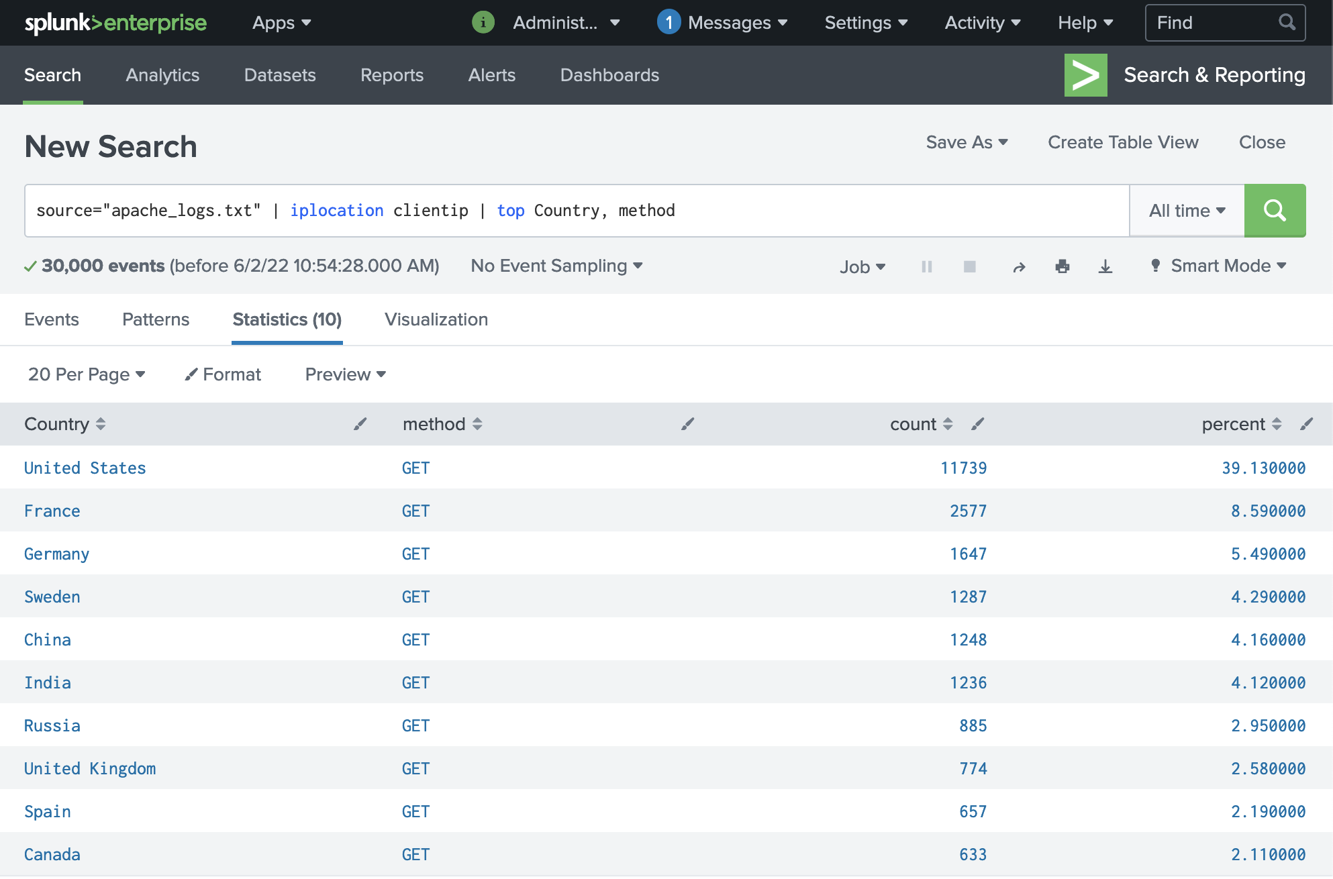The height and width of the screenshot is (879, 1333).
Task: Open the Dashboards navigation tab
Action: (609, 75)
